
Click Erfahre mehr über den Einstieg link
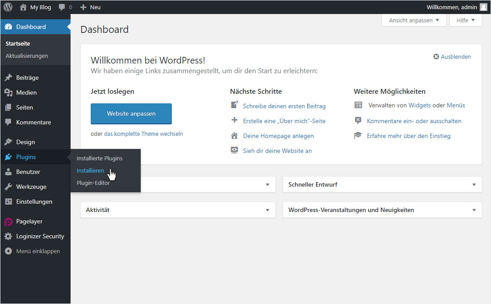pyautogui.click(x=409, y=136)
